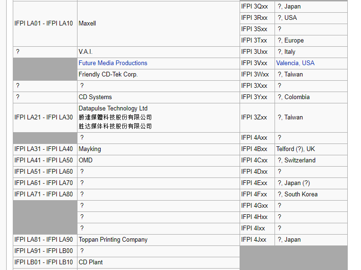Click the Maxell table cell

87,24
